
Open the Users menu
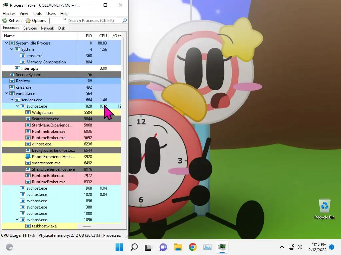click(51, 13)
